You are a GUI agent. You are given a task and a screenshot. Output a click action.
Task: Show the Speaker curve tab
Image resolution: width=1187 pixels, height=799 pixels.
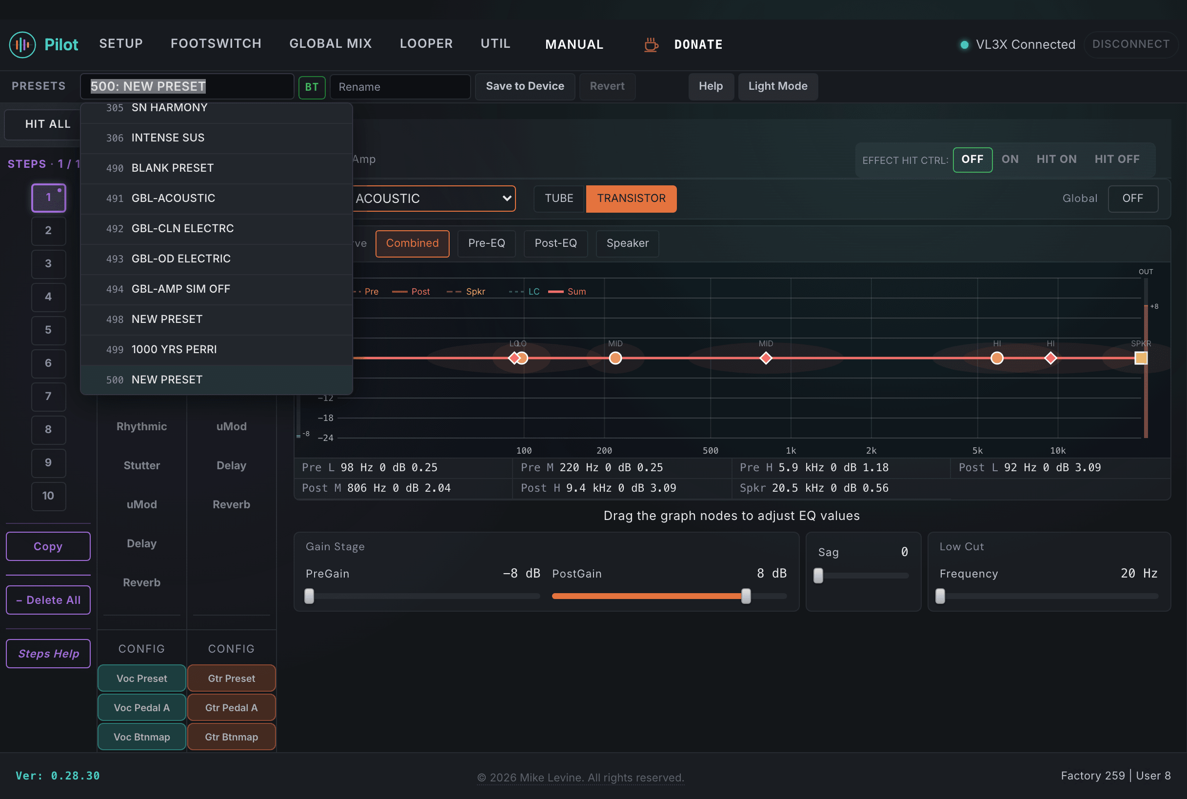(627, 243)
